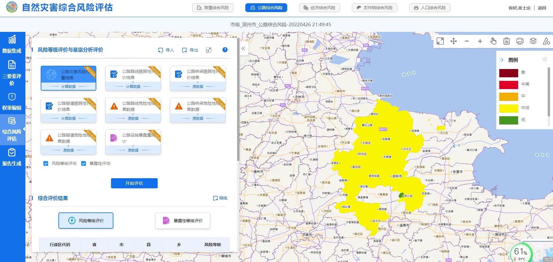Viewport: 553px width, 262px height.
Task: Click the yellow 中低 legend swatch
Action: pyautogui.click(x=509, y=108)
